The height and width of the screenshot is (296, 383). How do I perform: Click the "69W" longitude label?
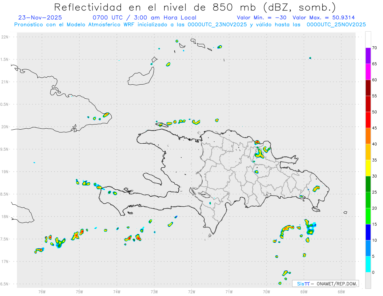tap(304, 292)
